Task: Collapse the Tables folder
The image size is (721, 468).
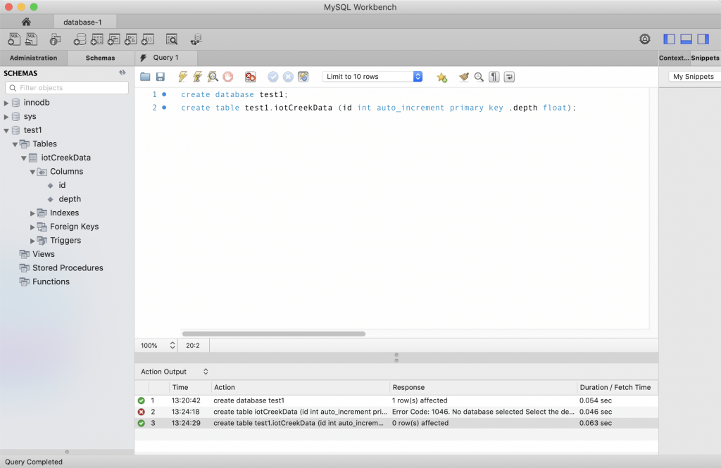Action: tap(15, 144)
